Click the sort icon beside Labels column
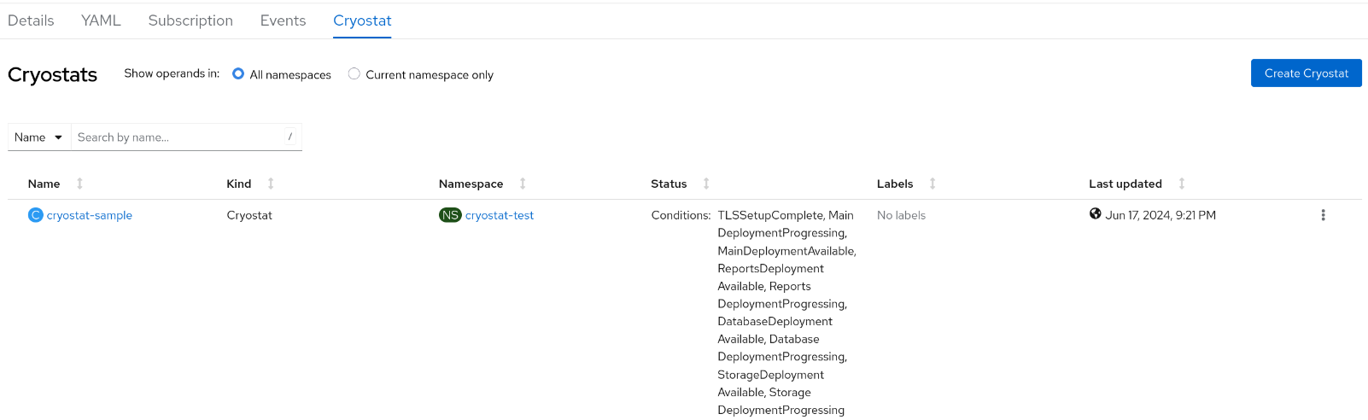Viewport: 1368px width, 420px height. click(x=932, y=184)
